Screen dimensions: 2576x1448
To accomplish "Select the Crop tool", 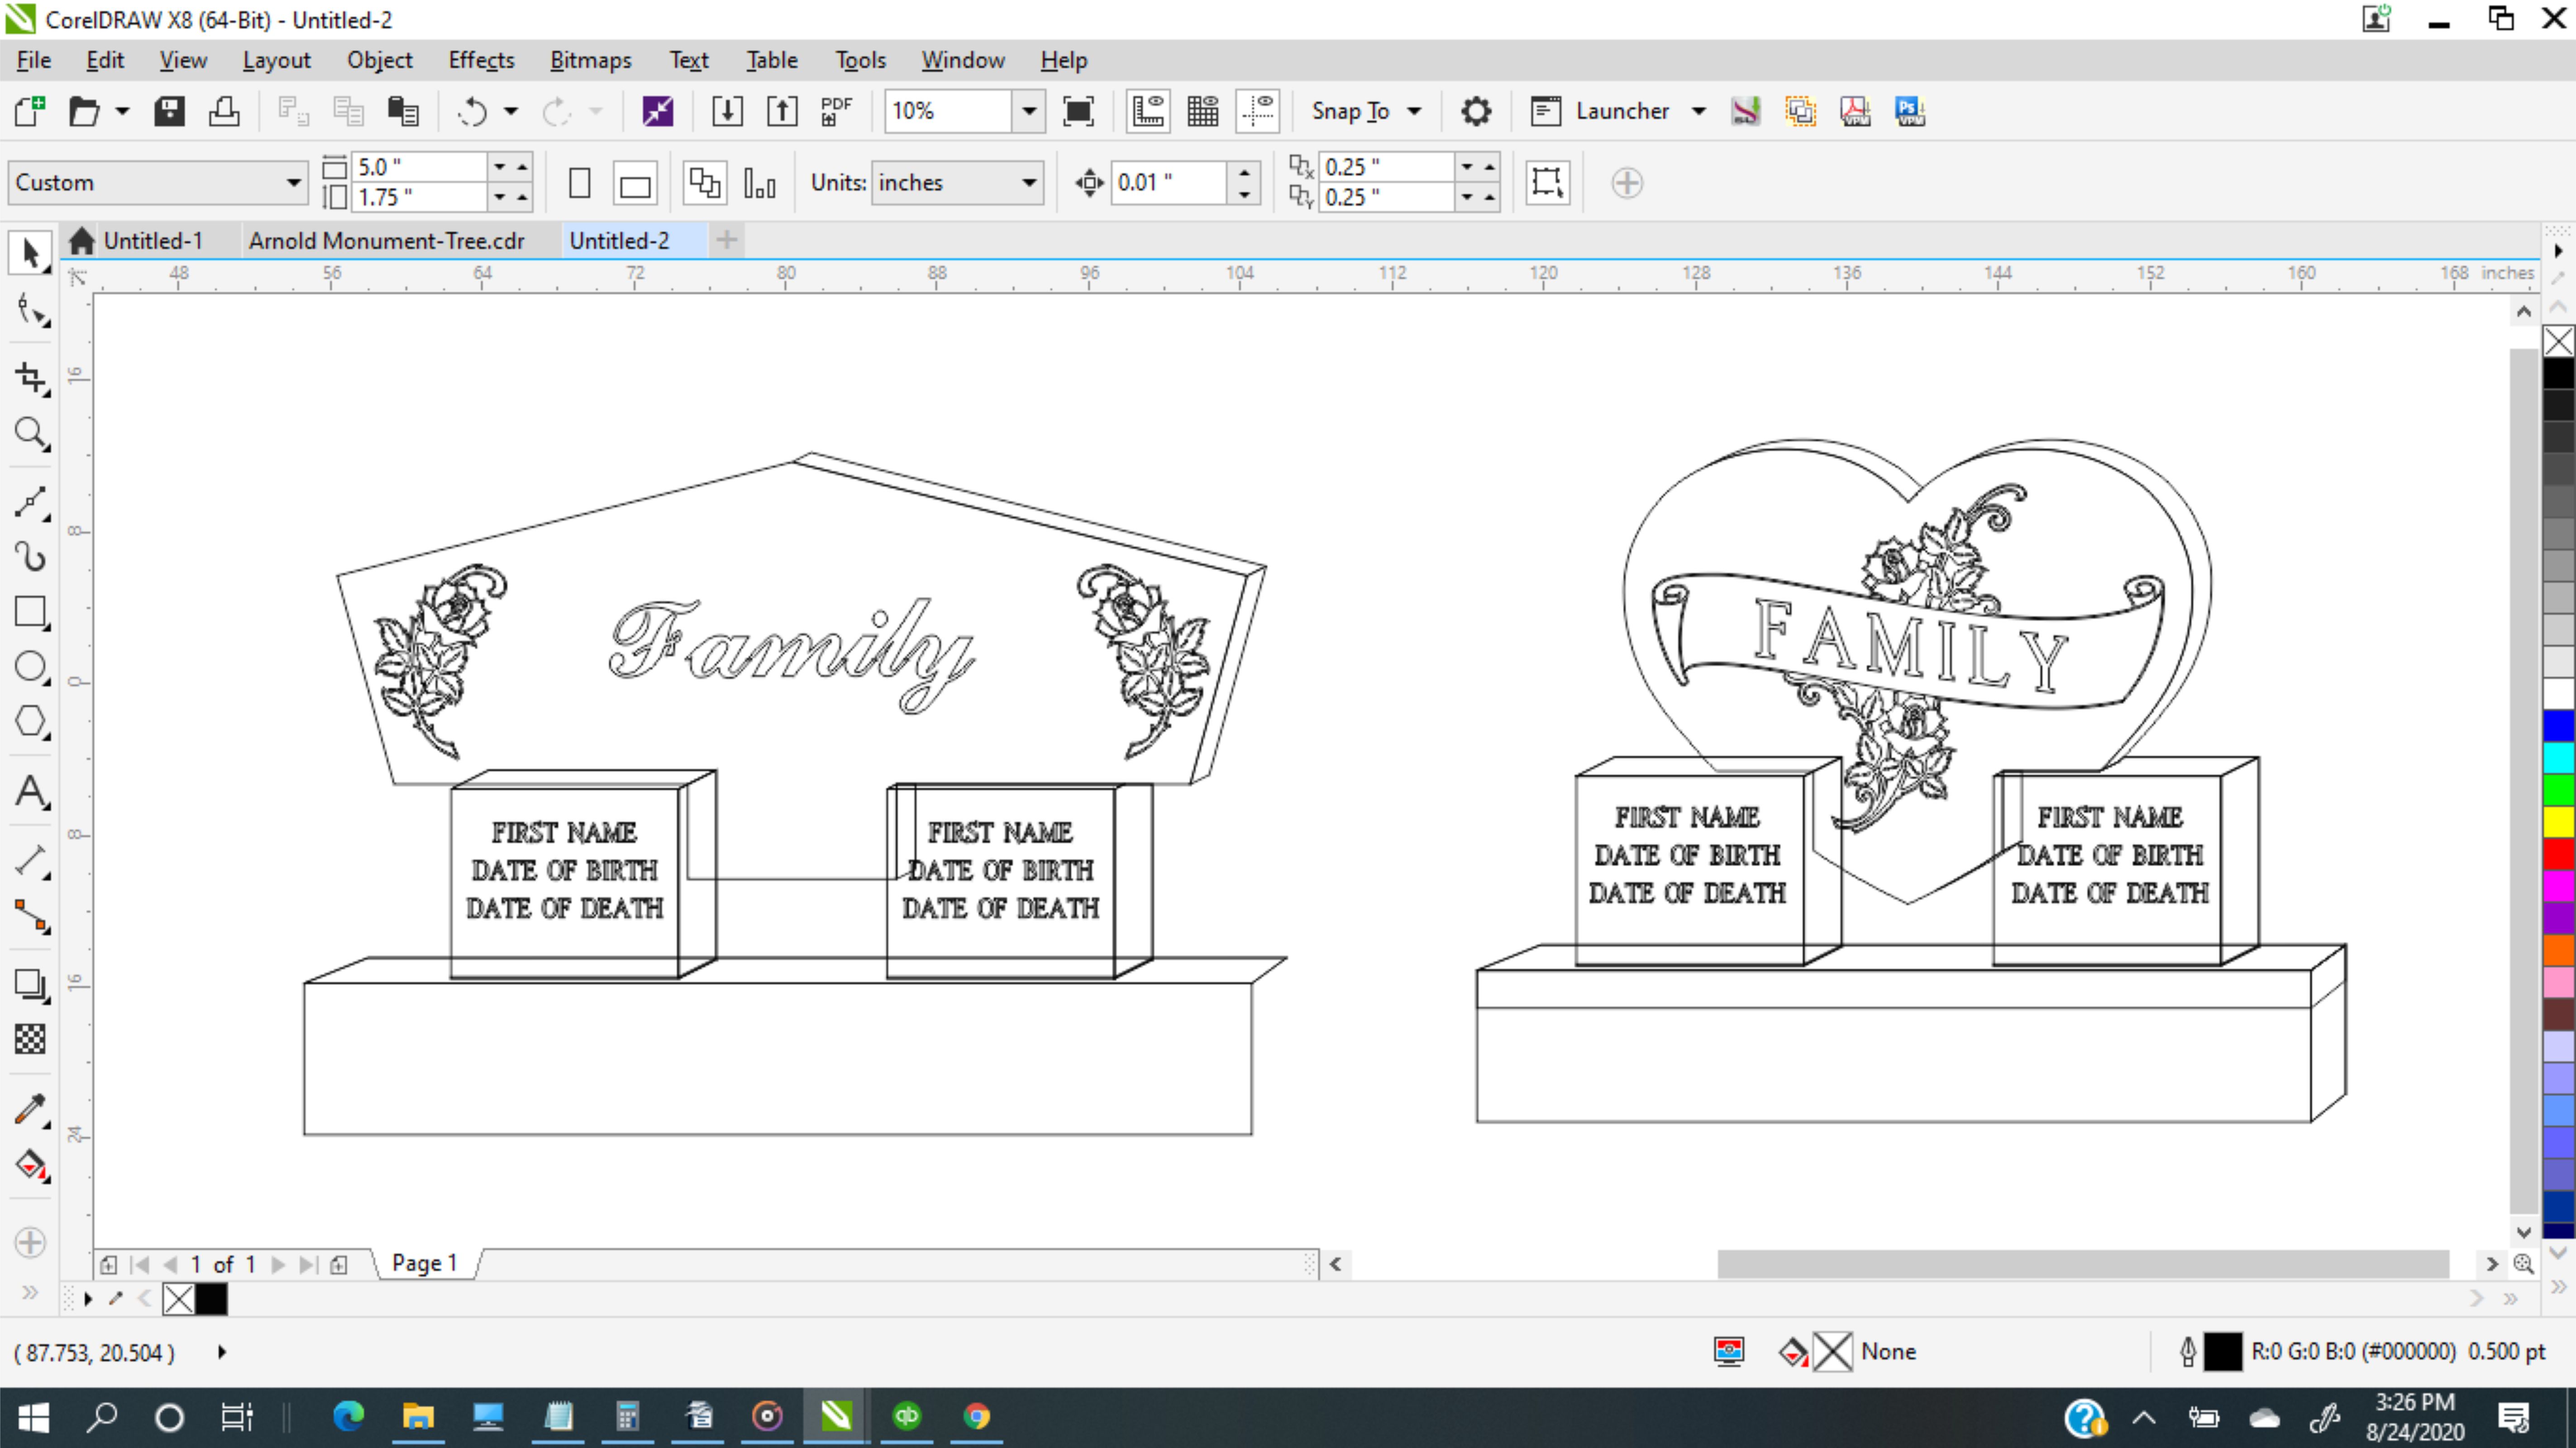I will 30,378.
